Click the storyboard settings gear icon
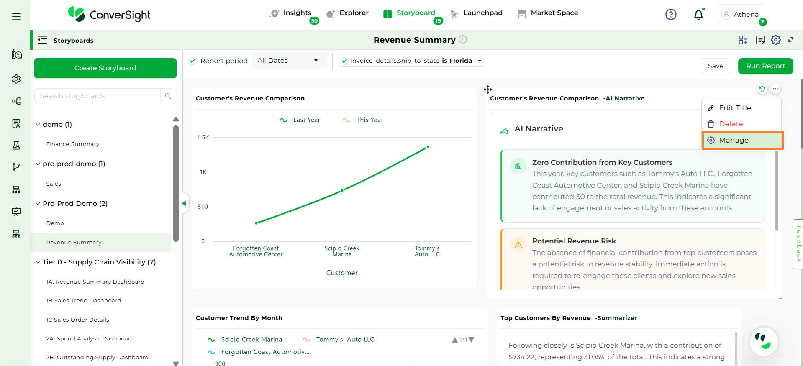The height and width of the screenshot is (366, 803). click(776, 40)
